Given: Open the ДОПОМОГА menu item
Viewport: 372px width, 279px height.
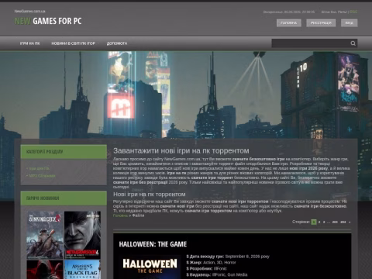Looking at the screenshot, I should [x=117, y=43].
